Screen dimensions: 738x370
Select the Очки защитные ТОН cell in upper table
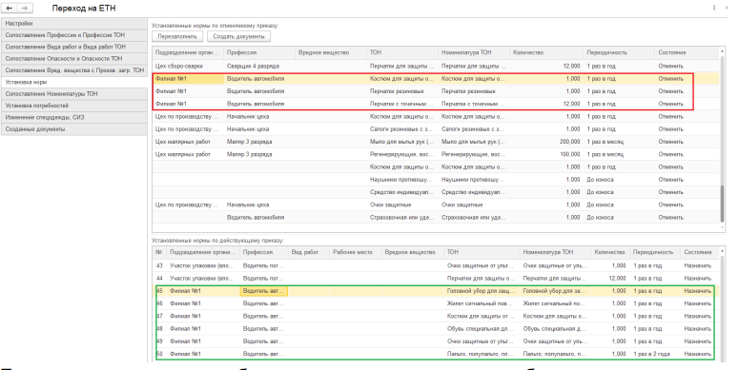(402, 204)
